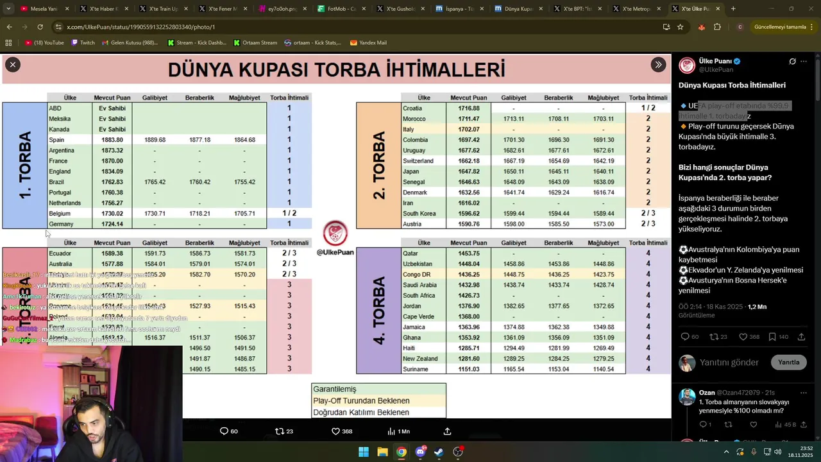Screen dimensions: 821x462
Task: Like the photo with the heart icon
Action: [335, 431]
